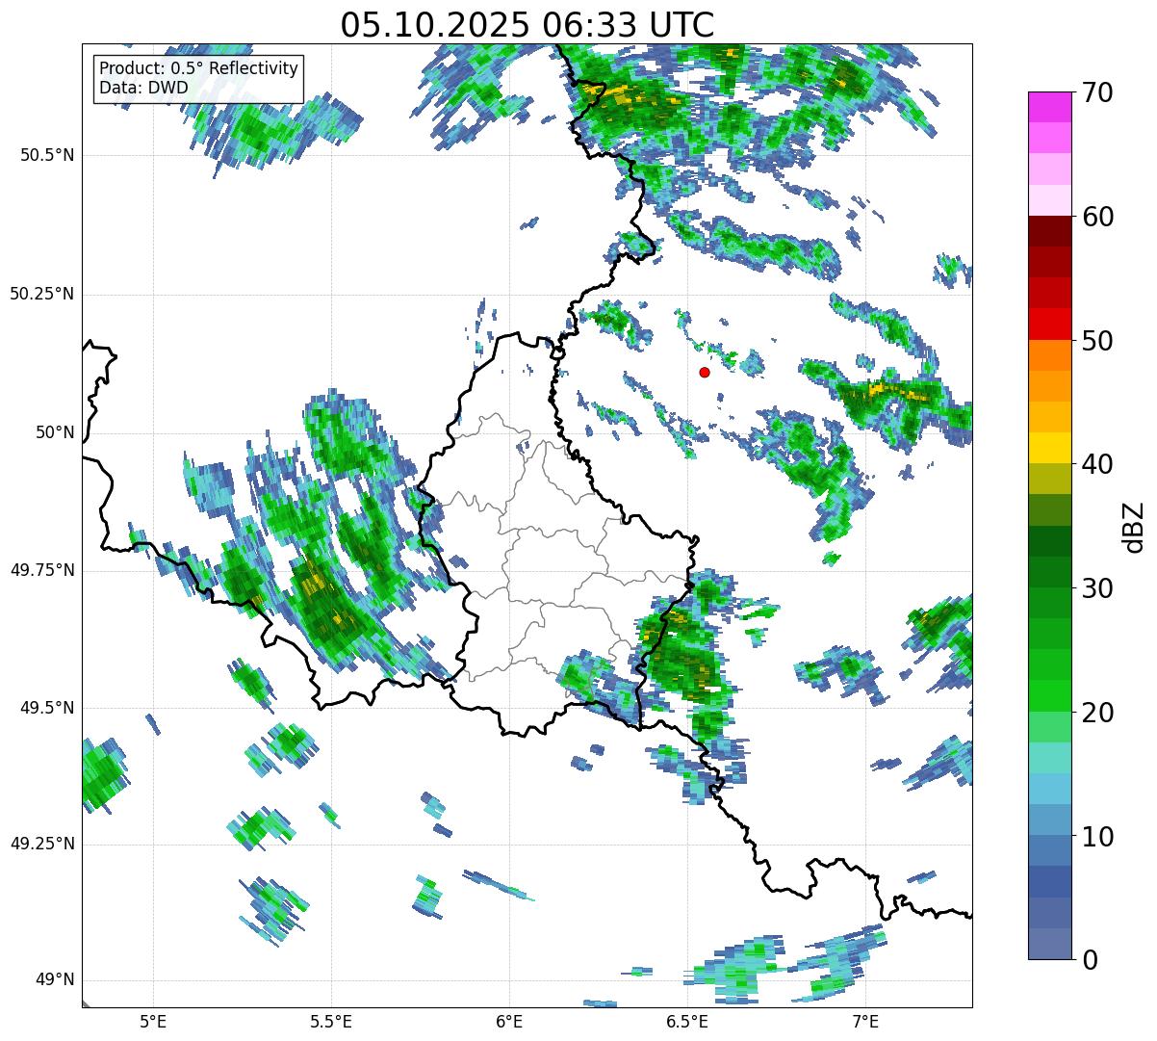Click the colorbar tick label 50
This screenshot has height=1041, width=1157.
[1097, 341]
